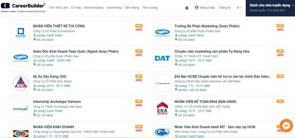The image size is (295, 138).
Task: Click the archetype company logo
Action: point(21,108)
